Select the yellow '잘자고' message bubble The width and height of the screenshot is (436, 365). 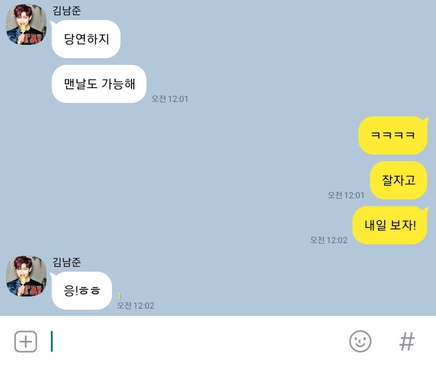(x=398, y=181)
